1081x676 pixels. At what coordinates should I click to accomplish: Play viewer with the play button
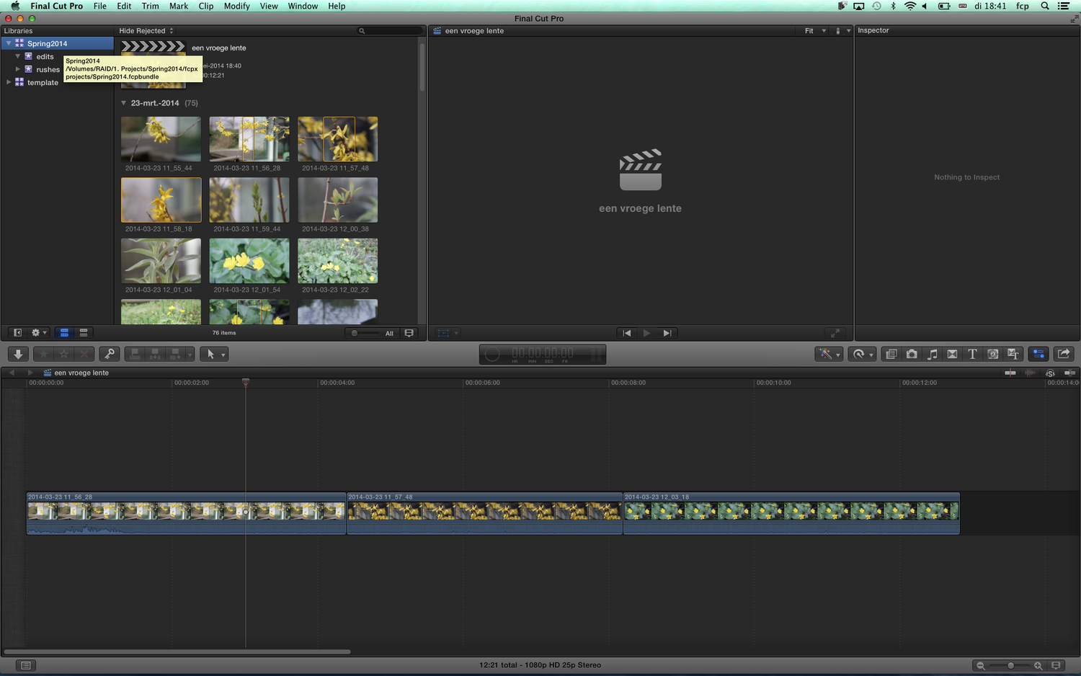tap(646, 333)
